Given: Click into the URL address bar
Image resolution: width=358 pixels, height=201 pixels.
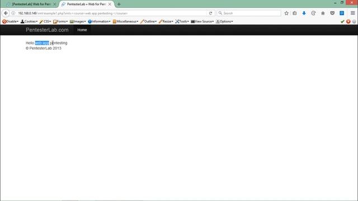Looking at the screenshot, I should (x=112, y=13).
